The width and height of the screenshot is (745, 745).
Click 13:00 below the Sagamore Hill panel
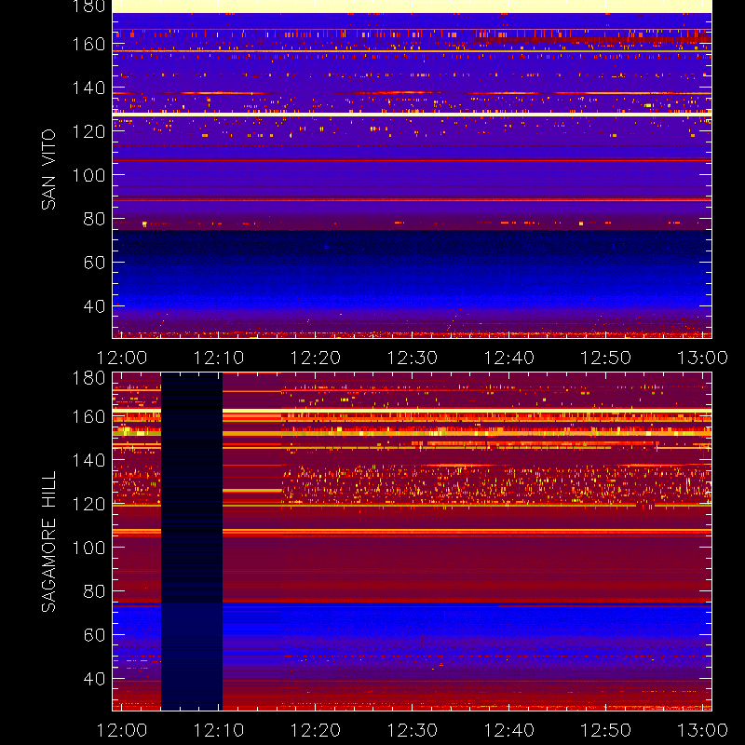click(x=702, y=730)
